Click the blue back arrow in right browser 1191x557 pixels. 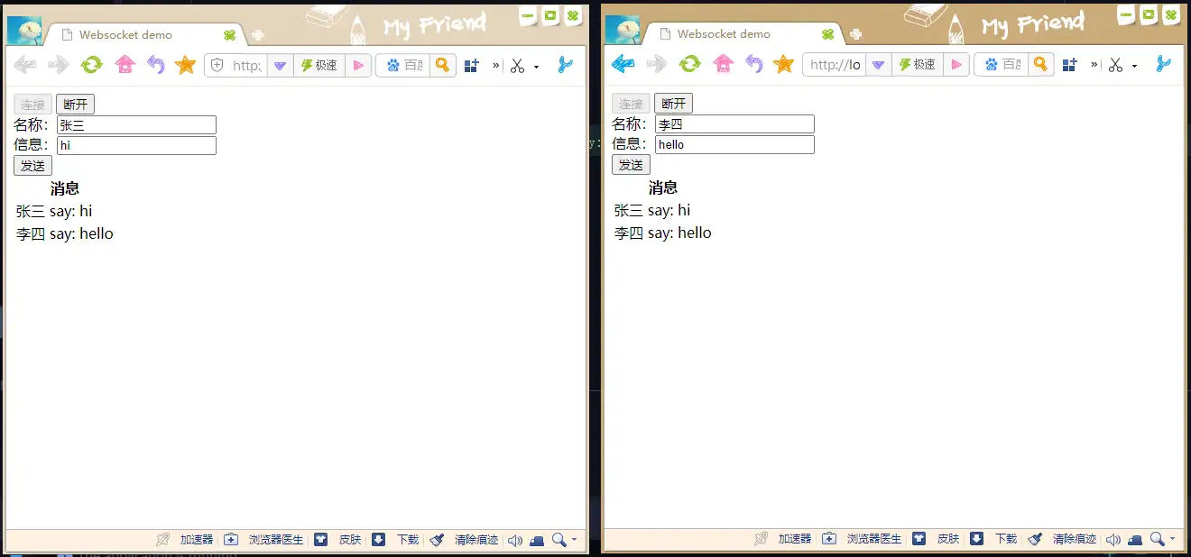623,64
